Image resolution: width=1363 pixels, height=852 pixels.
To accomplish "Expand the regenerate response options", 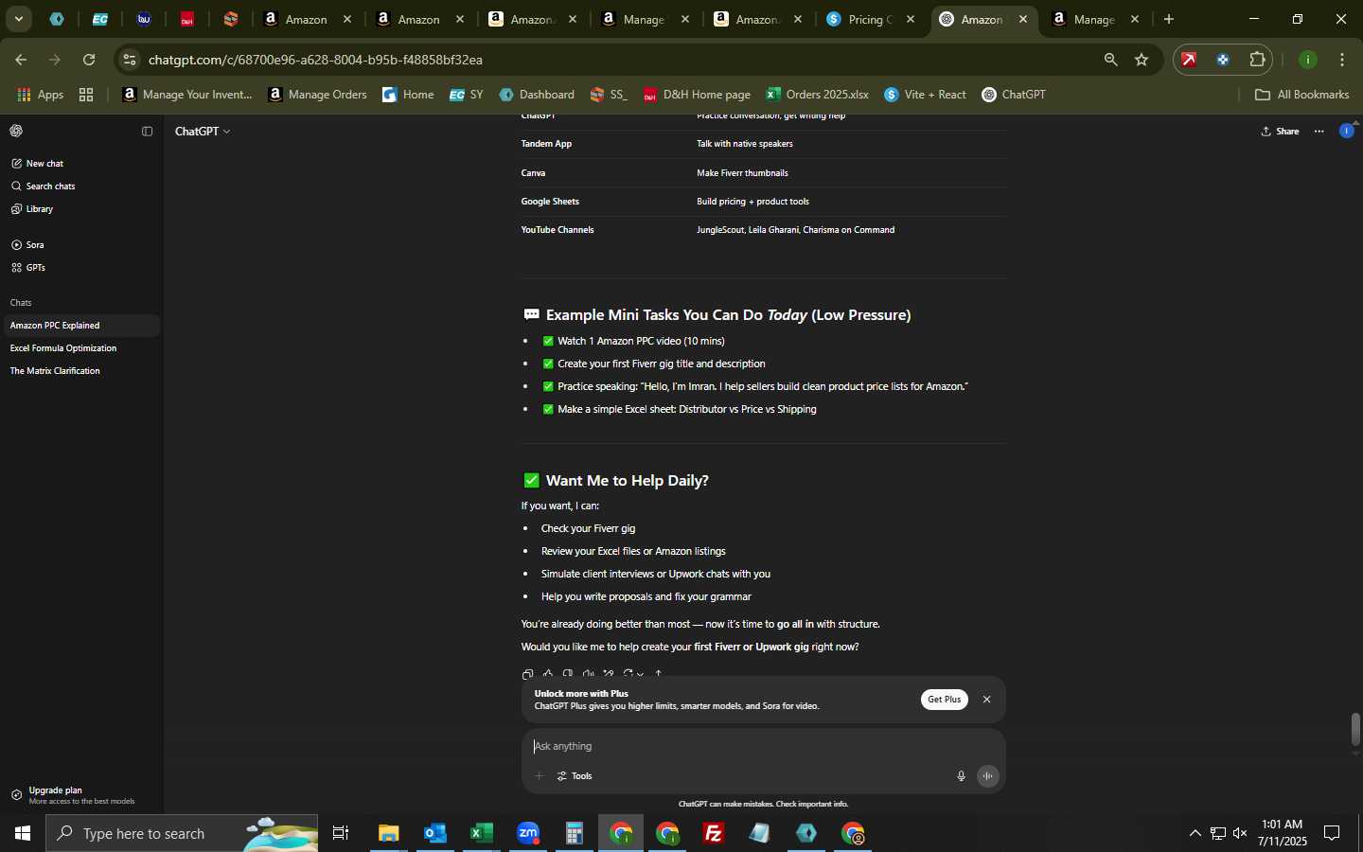I will (633, 674).
